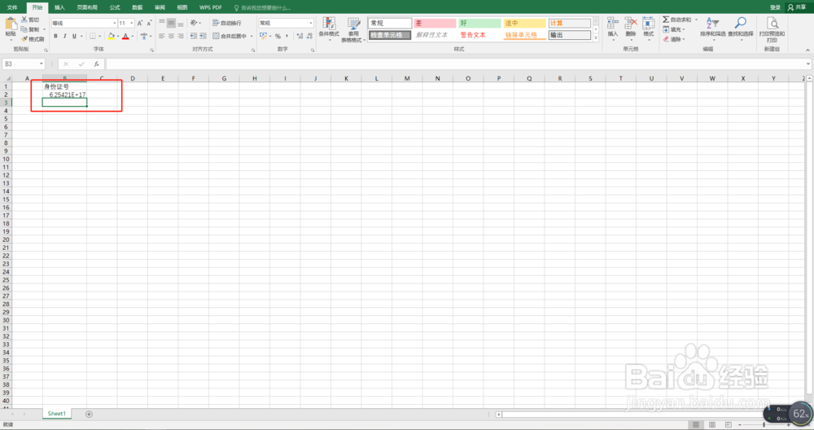Toggle Underline formatting
Viewport: 814px width, 430px height.
coord(74,36)
